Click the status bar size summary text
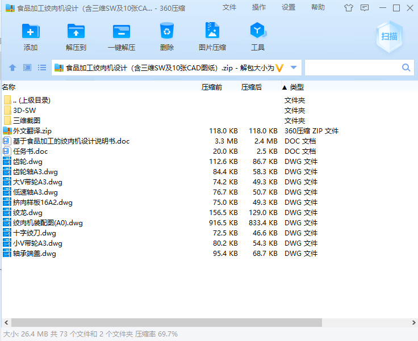This screenshot has height=341, width=418. point(90,334)
